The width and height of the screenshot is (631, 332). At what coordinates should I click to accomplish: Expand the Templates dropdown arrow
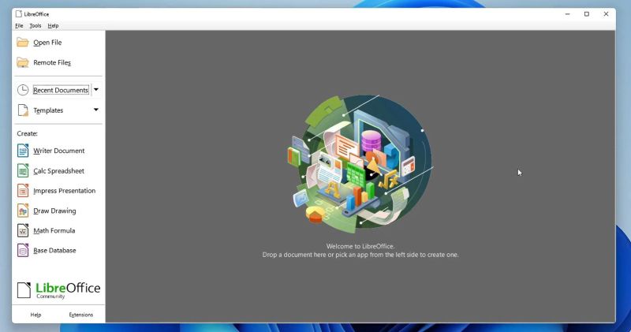pyautogui.click(x=96, y=110)
